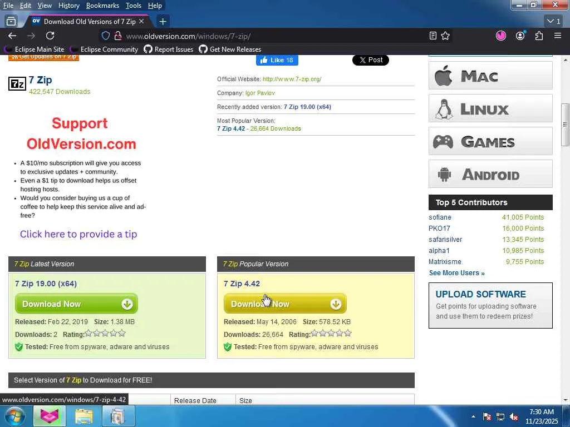Click the Action Center flag tray icon
Viewport: 570px width, 427px height.
(x=487, y=417)
